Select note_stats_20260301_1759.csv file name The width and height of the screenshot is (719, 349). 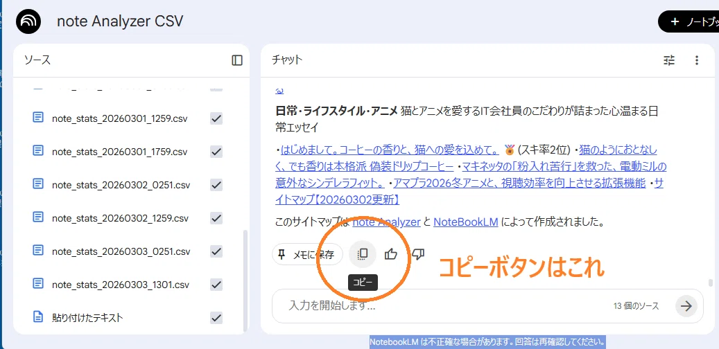click(120, 152)
